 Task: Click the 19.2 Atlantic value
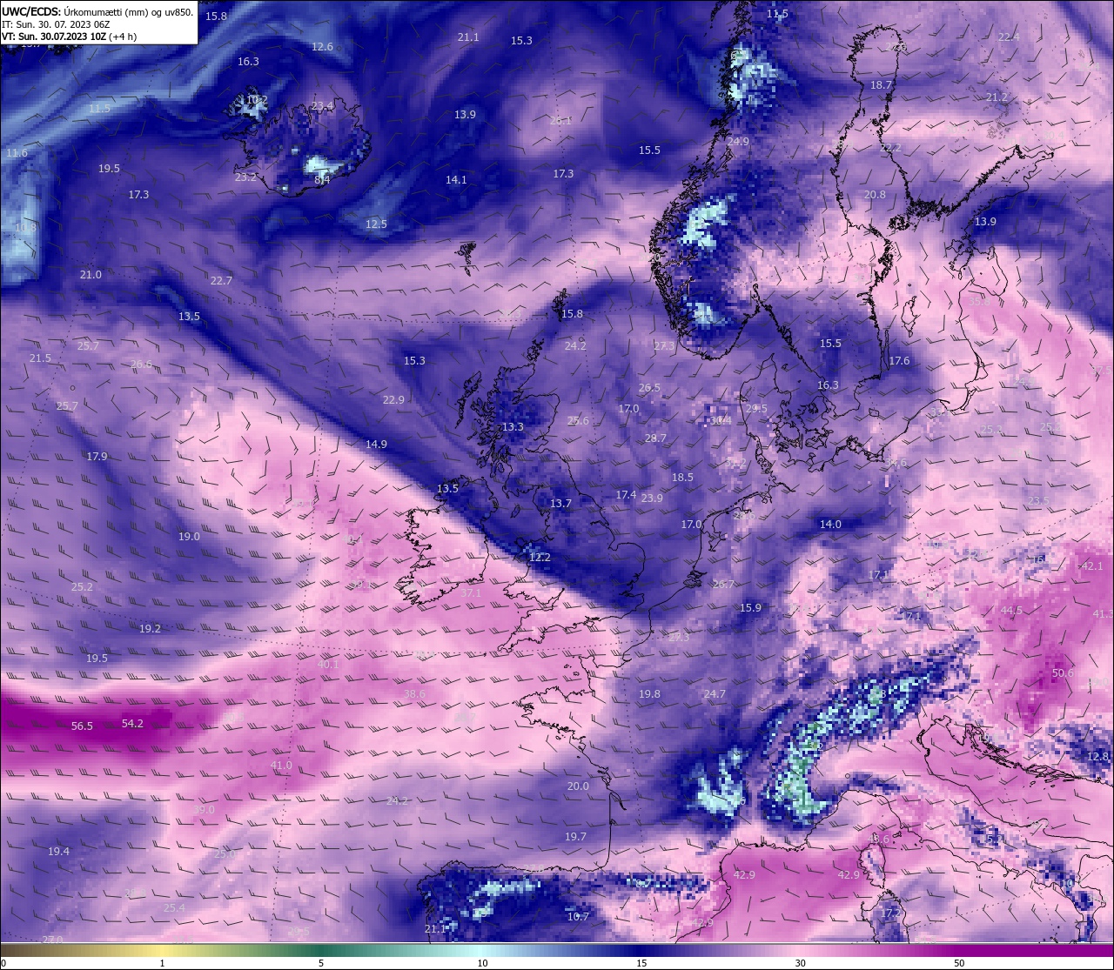pos(150,628)
